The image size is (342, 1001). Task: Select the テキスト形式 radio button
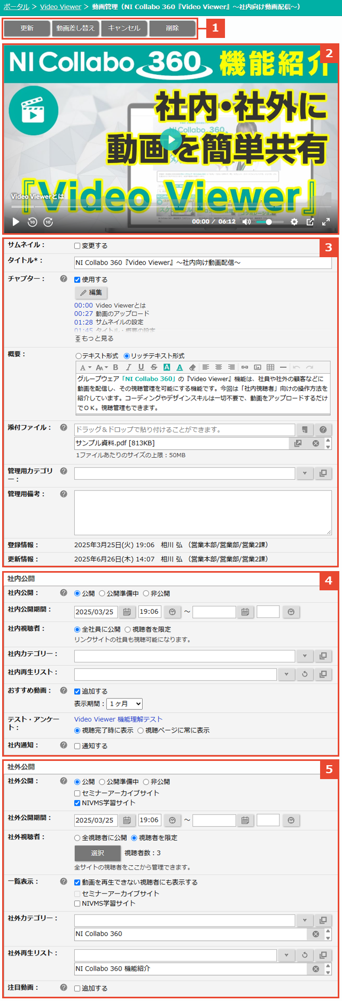click(x=79, y=356)
